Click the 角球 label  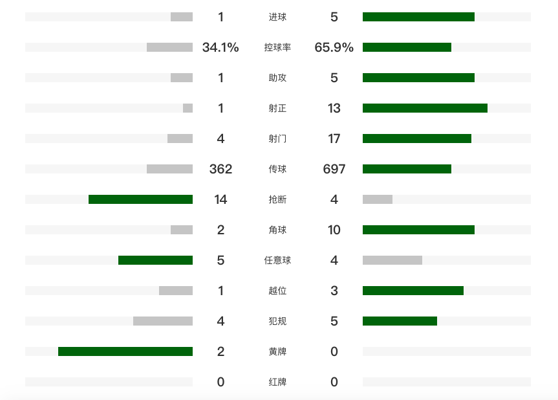277,230
